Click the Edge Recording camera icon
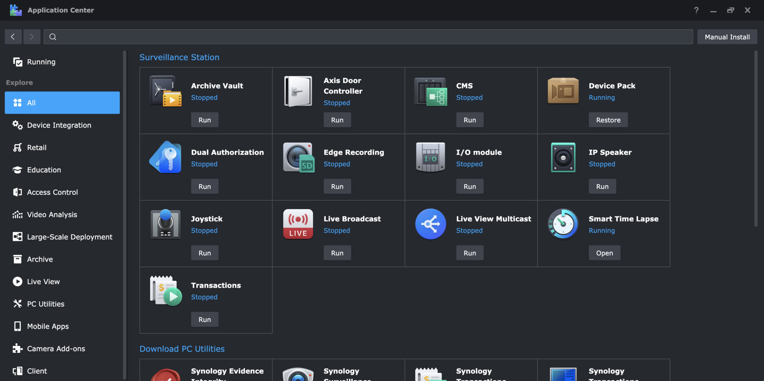The image size is (764, 381). pyautogui.click(x=298, y=157)
